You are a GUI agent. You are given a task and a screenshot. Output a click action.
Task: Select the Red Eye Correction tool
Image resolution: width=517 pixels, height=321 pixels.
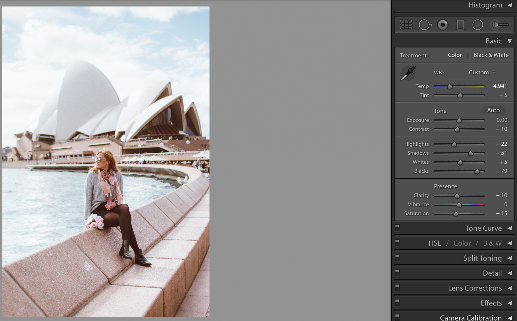pos(443,25)
